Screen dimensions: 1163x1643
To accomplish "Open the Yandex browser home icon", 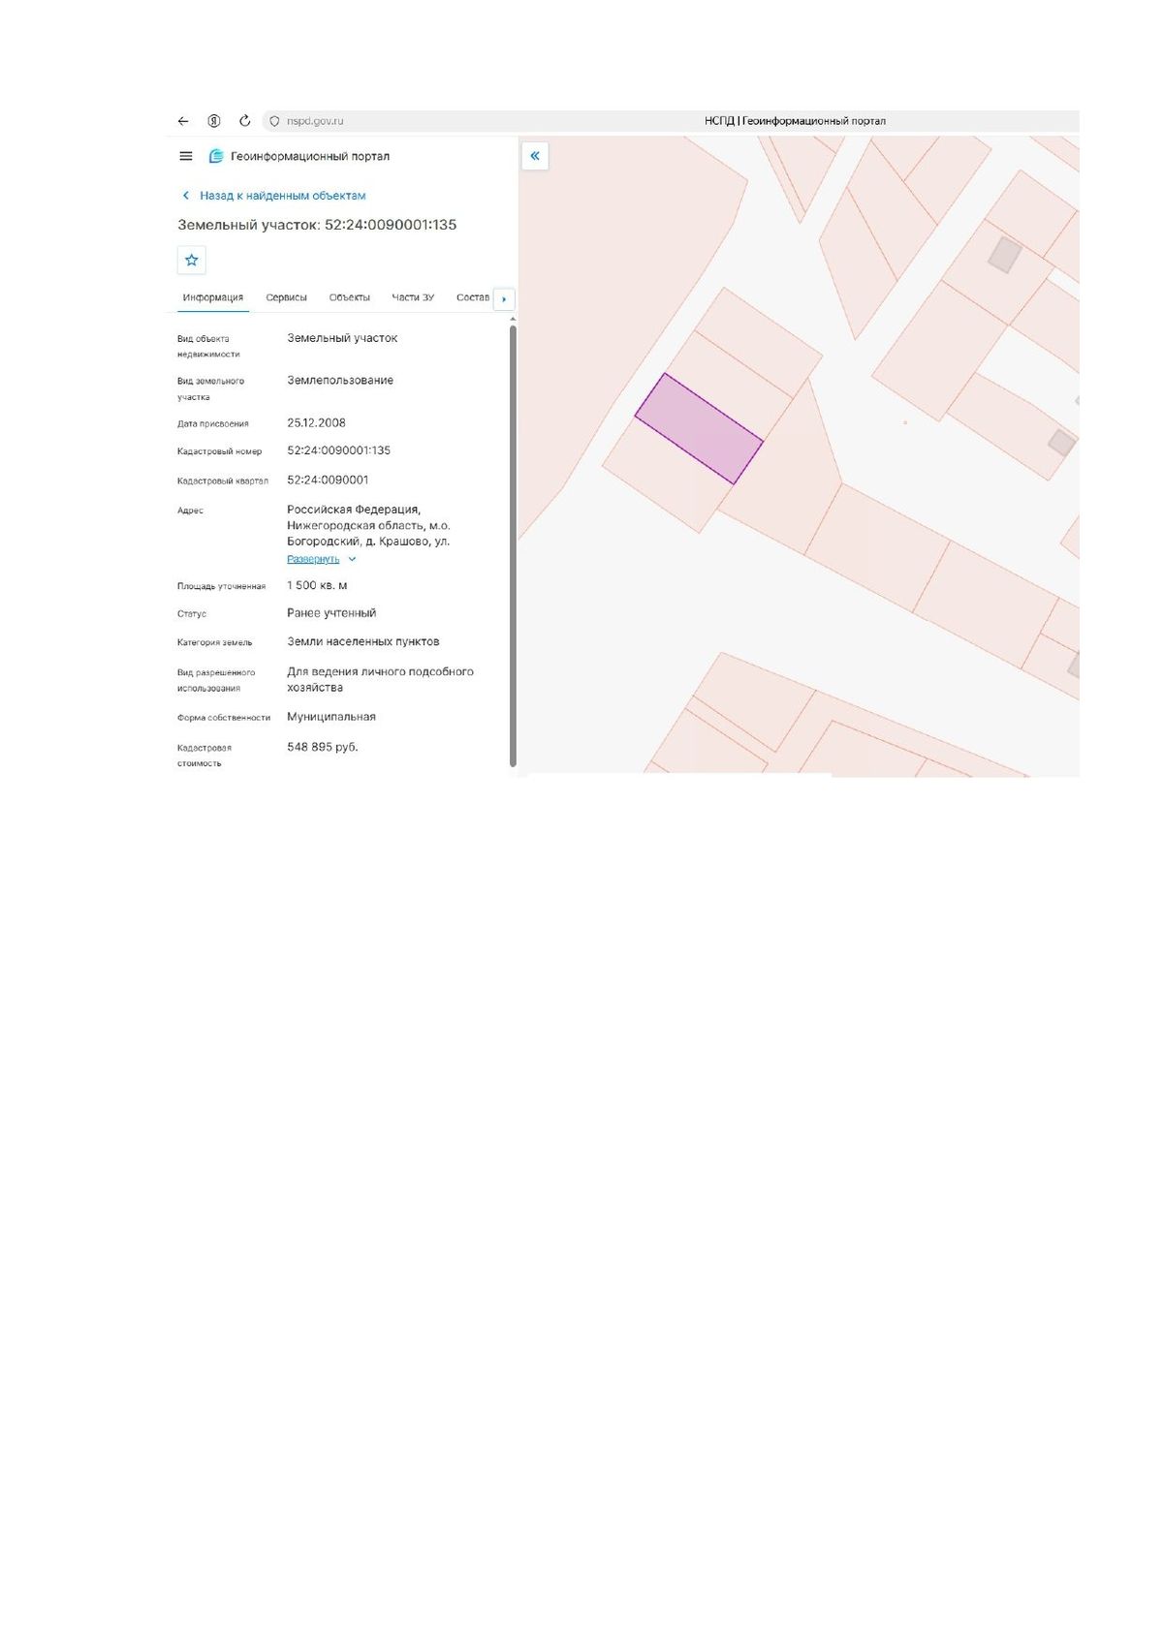I will click(x=214, y=121).
